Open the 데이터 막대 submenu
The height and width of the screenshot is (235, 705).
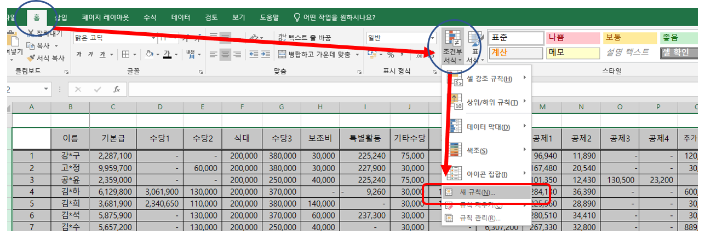click(x=486, y=127)
